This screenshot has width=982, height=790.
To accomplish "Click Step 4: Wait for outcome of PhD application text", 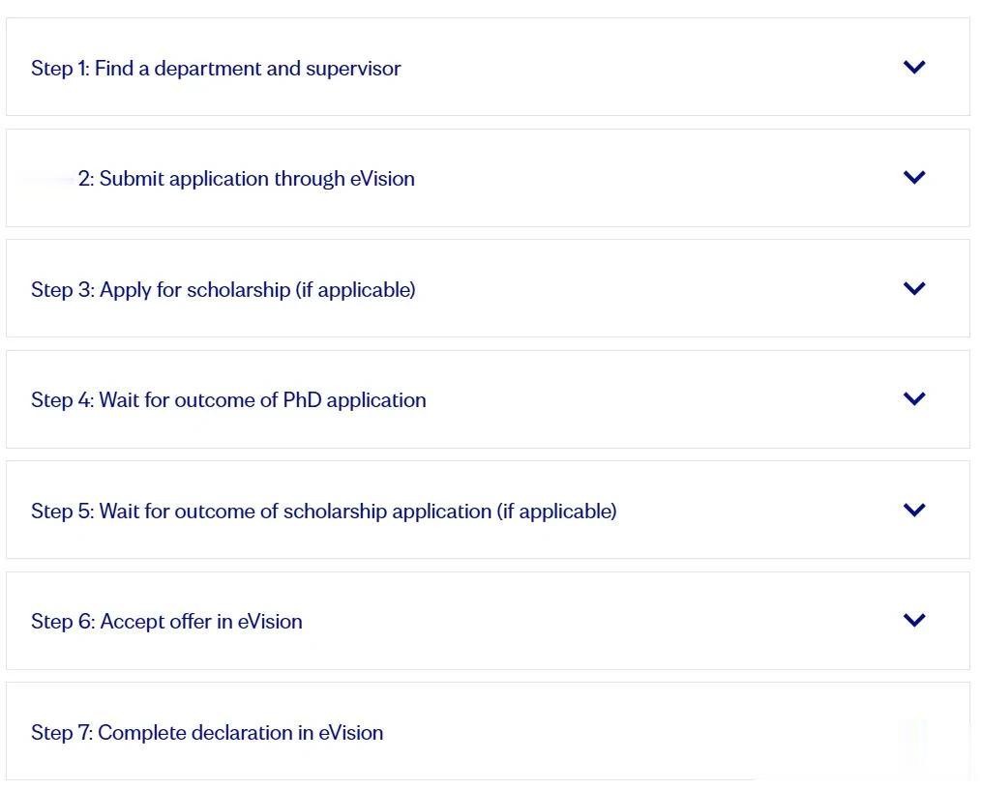I will (228, 400).
